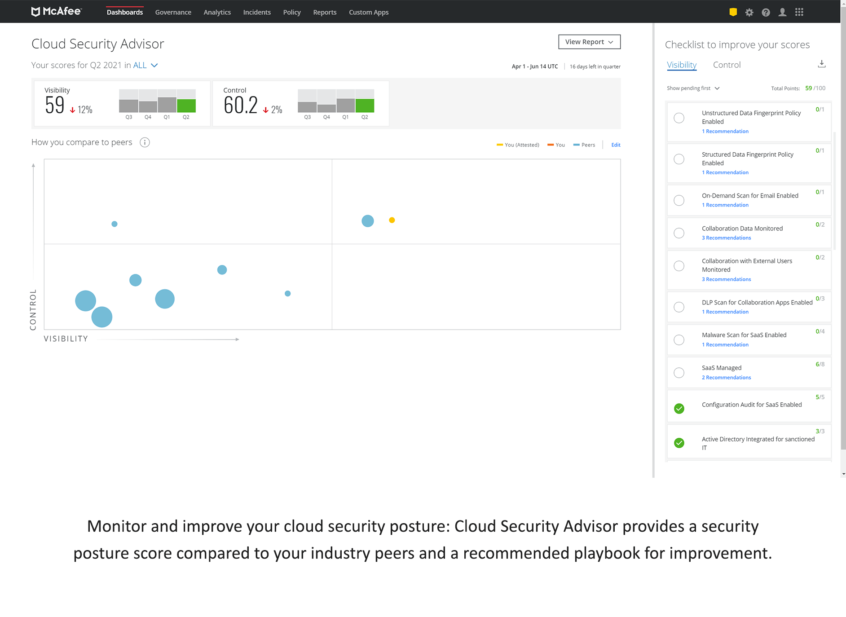Switch to the Control checklist tab

[727, 65]
